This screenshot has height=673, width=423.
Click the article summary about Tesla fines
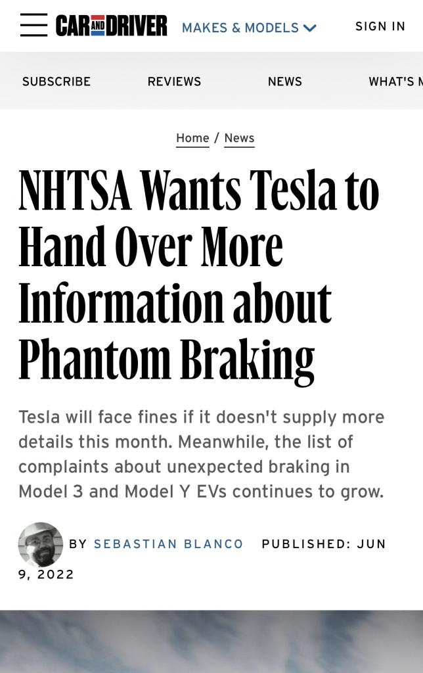pyautogui.click(x=201, y=454)
